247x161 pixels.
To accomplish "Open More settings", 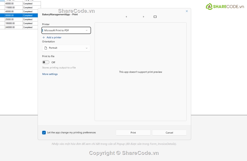I will (x=50, y=74).
